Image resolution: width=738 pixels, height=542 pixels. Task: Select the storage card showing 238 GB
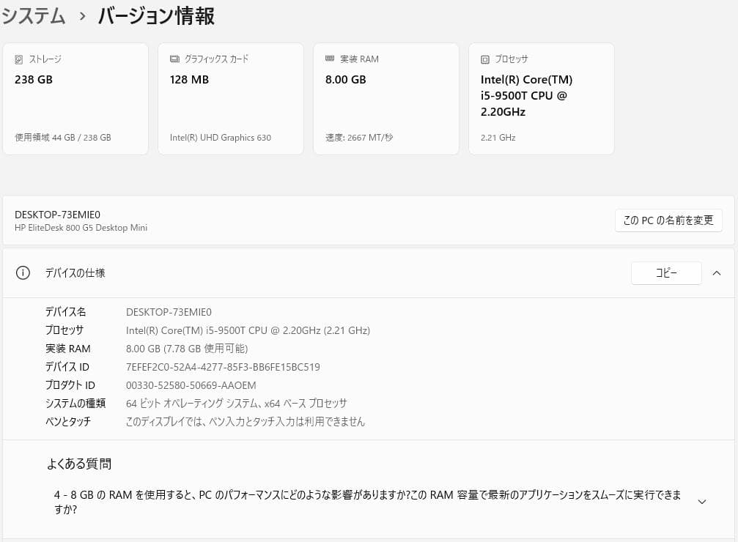click(75, 98)
